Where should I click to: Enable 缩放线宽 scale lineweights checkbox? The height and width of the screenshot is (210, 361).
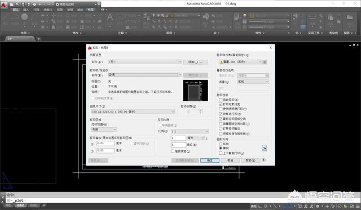pos(173,151)
